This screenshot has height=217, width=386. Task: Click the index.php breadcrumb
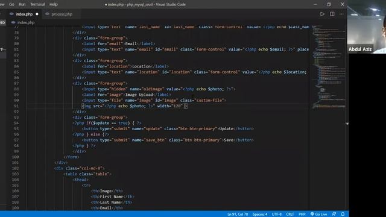(26, 22)
